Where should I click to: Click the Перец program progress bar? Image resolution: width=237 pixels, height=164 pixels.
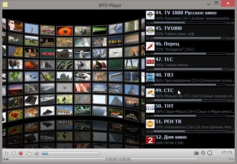click(x=190, y=54)
